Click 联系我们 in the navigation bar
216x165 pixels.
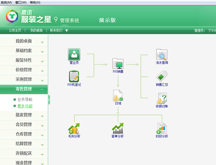[x=56, y=30]
